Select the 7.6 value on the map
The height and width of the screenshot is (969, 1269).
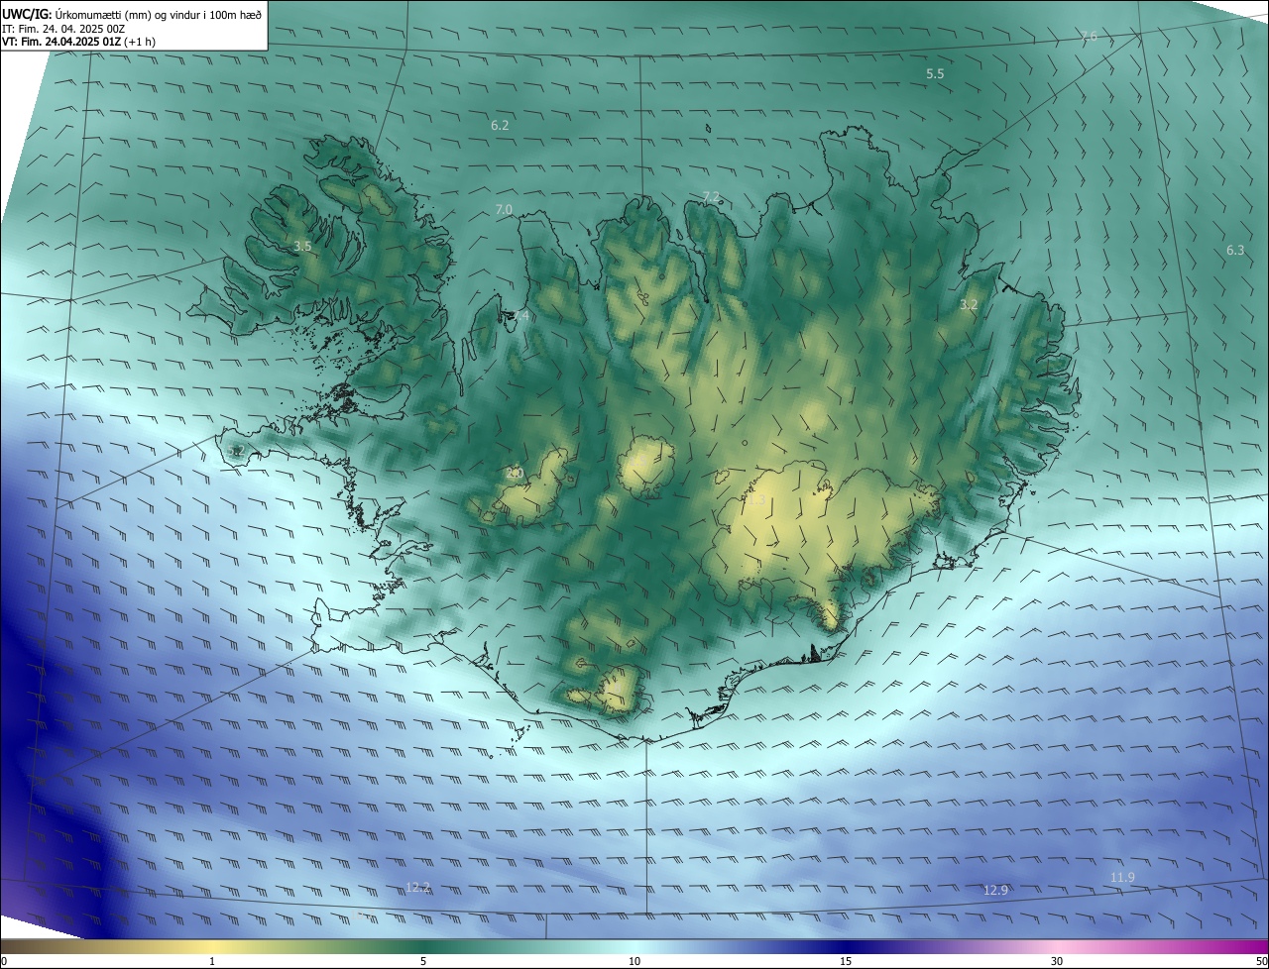point(1089,36)
